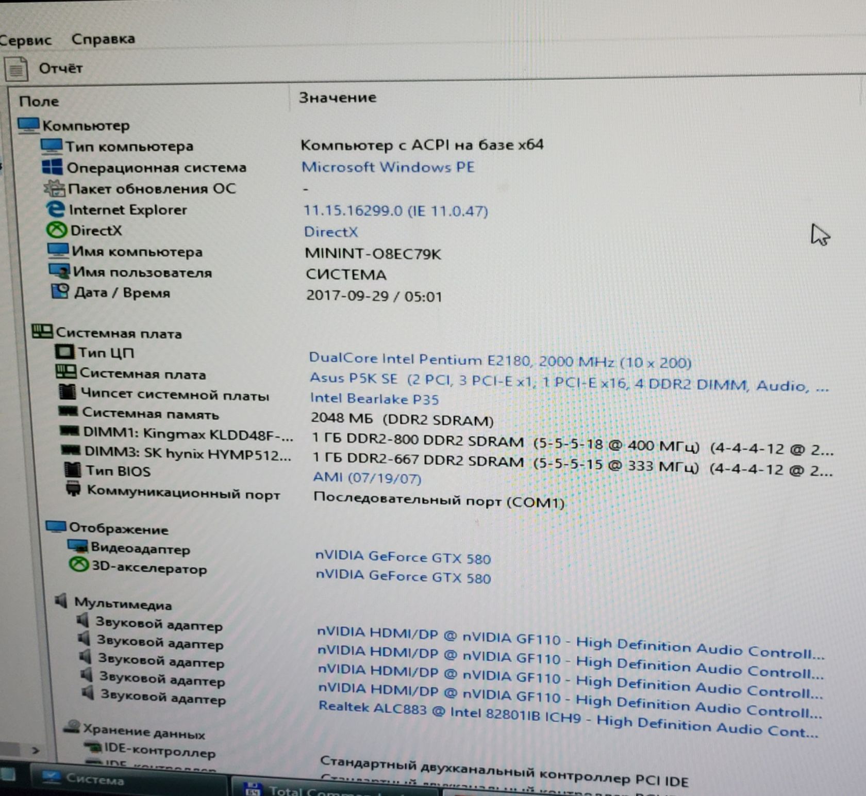
Task: Open the DirectX value link
Action: click(330, 232)
